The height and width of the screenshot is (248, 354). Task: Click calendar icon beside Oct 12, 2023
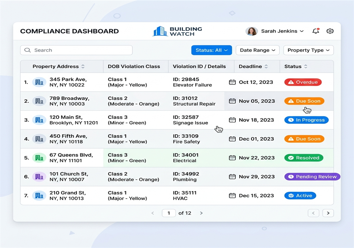pos(232,82)
